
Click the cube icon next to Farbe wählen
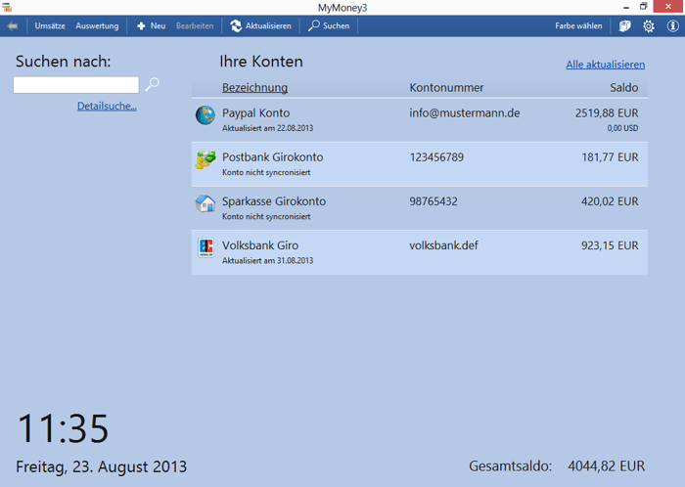click(625, 26)
